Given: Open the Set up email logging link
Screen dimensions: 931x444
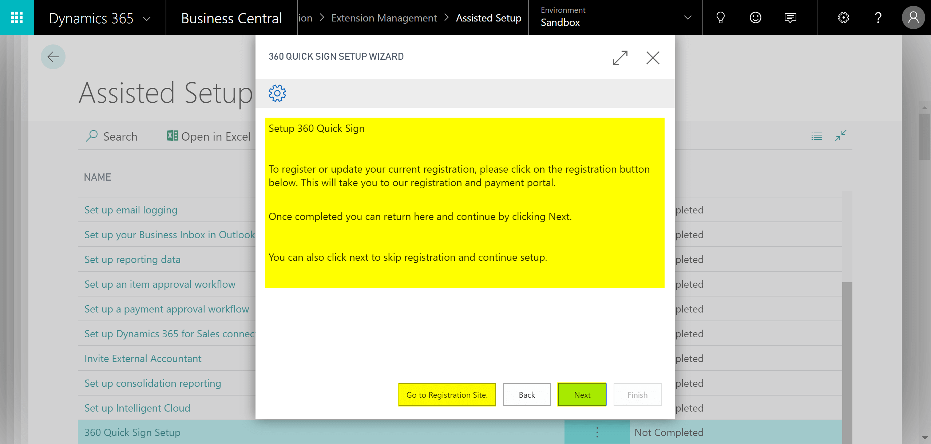Looking at the screenshot, I should (131, 210).
